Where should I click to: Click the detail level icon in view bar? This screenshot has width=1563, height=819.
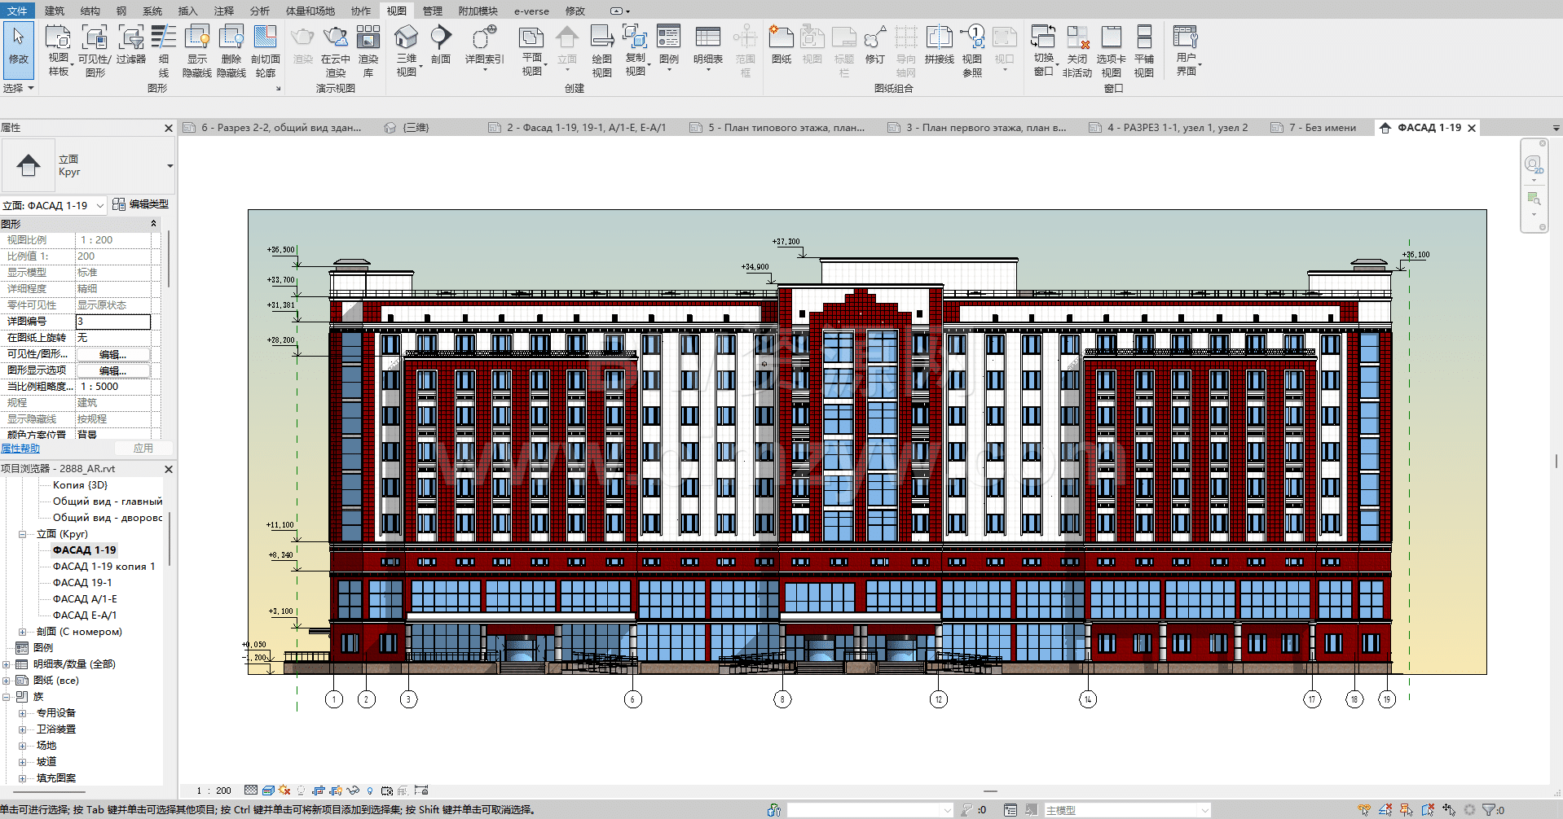tap(251, 791)
